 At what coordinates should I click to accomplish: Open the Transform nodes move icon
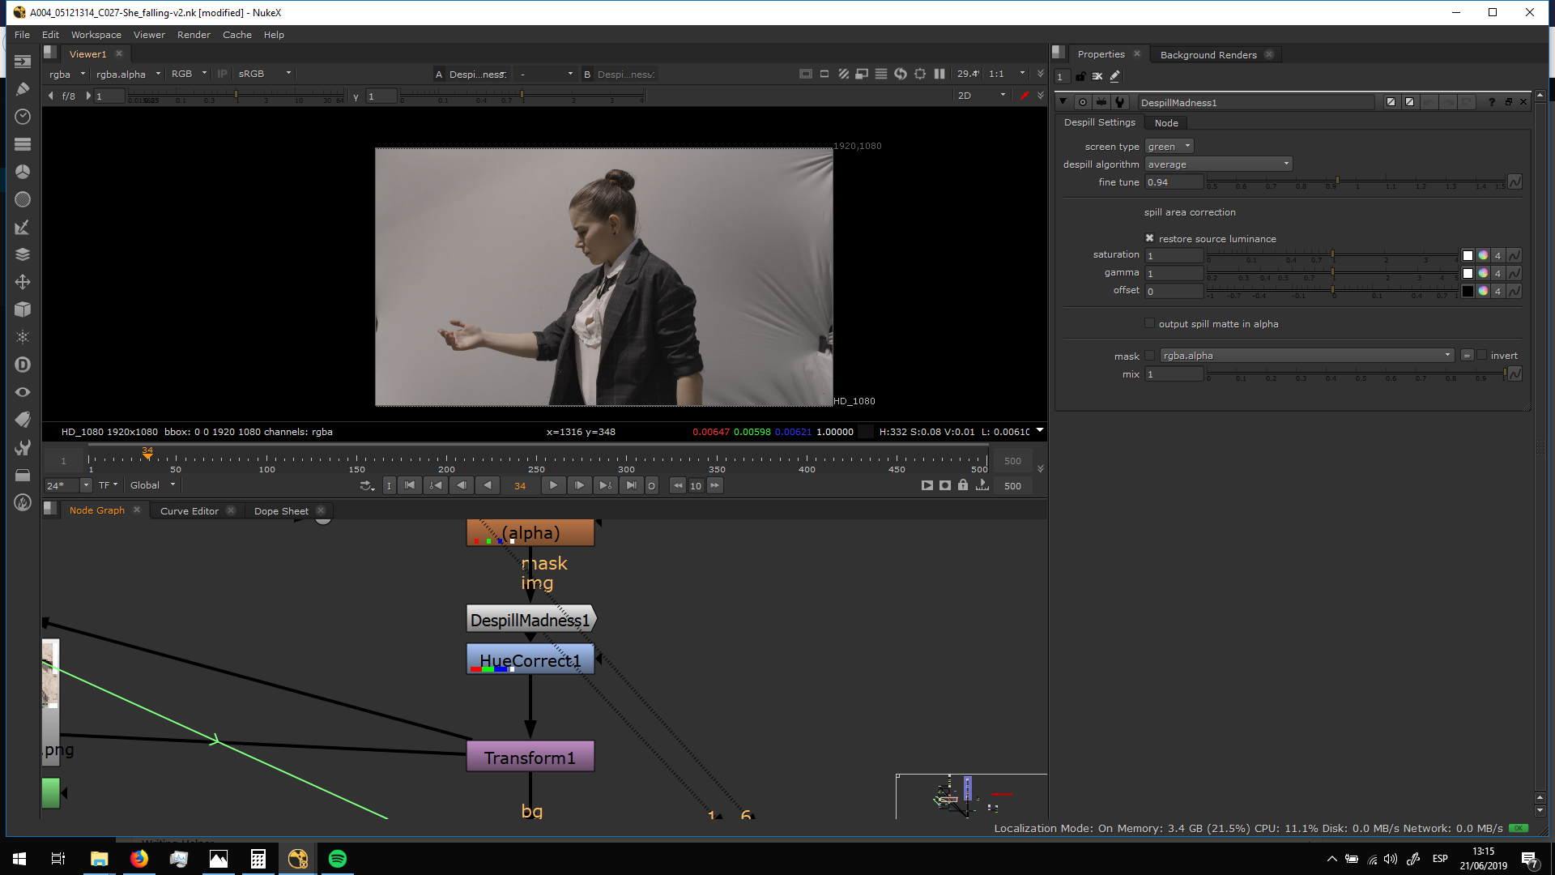click(x=23, y=282)
